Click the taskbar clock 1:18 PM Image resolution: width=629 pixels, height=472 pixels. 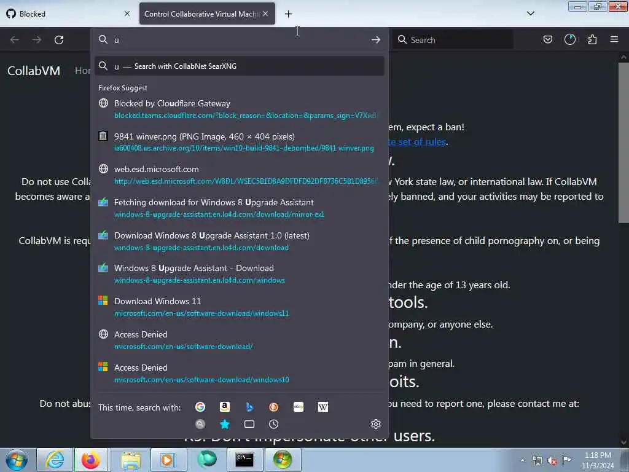click(598, 460)
